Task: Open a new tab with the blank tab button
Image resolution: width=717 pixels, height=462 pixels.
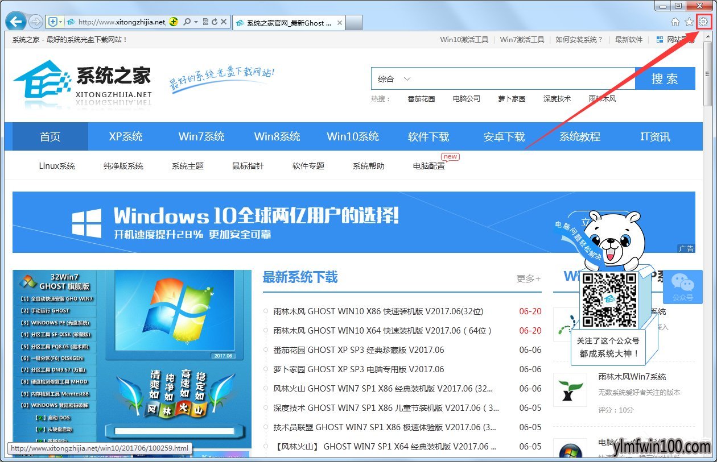Action: click(354, 23)
